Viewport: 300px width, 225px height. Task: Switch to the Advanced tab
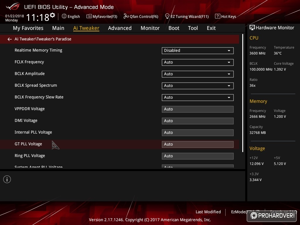coord(120,28)
